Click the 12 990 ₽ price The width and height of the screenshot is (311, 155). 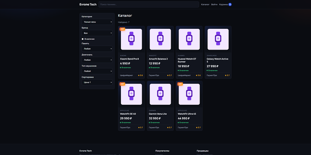(x=155, y=64)
